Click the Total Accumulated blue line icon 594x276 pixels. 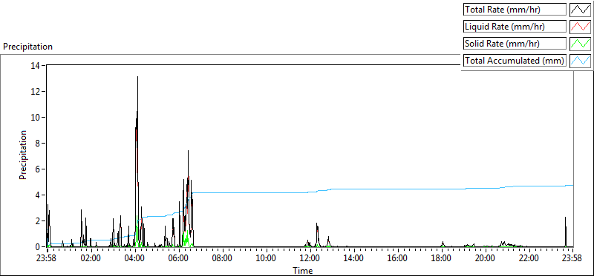pyautogui.click(x=581, y=61)
